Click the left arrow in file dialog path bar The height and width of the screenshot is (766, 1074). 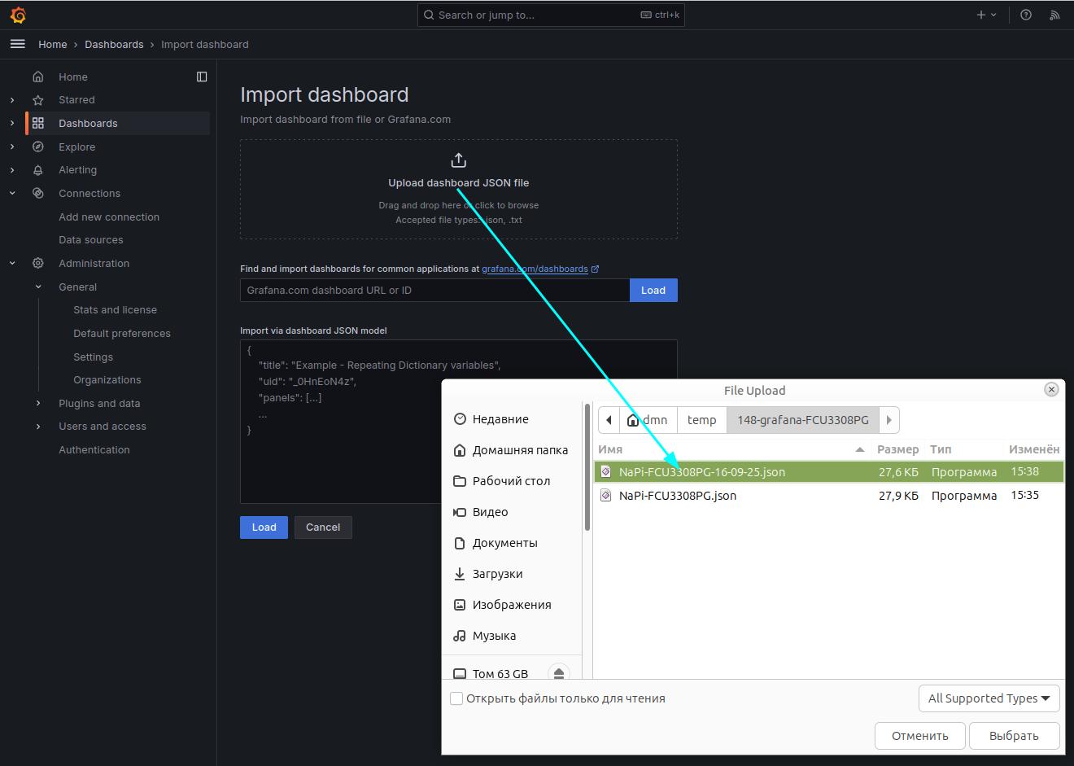click(609, 420)
